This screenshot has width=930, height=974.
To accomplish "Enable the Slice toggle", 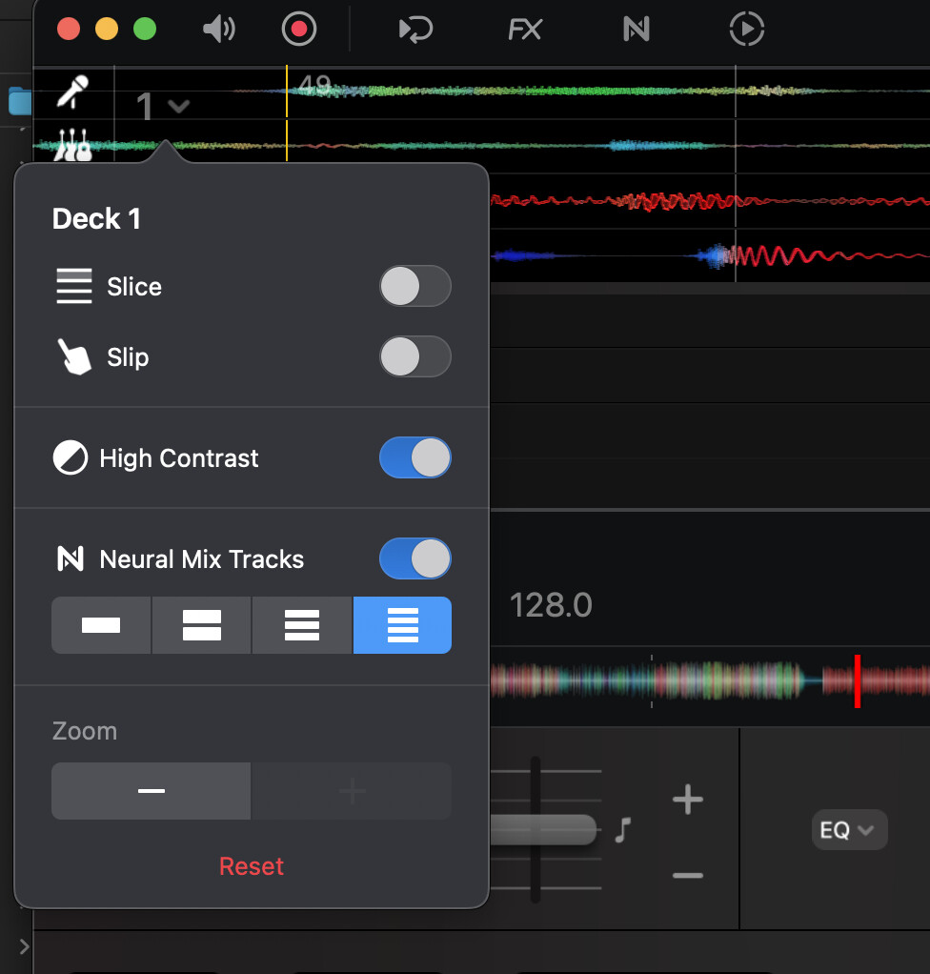I will (414, 286).
